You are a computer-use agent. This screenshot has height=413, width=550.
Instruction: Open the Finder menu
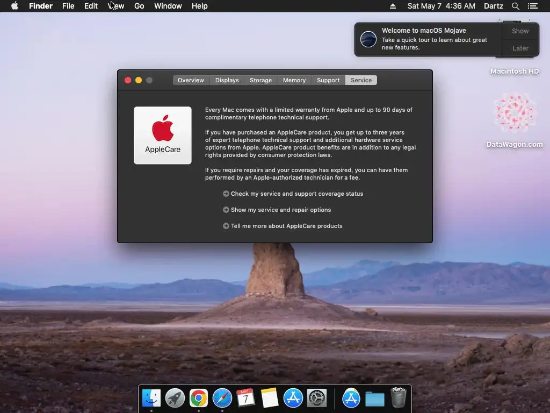[x=41, y=6]
